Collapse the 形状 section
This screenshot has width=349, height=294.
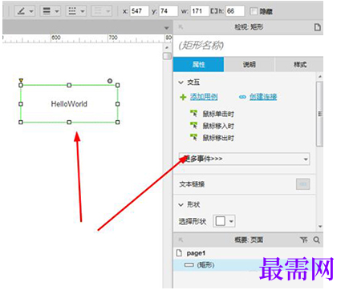(181, 205)
